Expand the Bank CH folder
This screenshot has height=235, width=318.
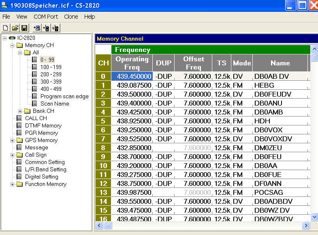coord(20,111)
